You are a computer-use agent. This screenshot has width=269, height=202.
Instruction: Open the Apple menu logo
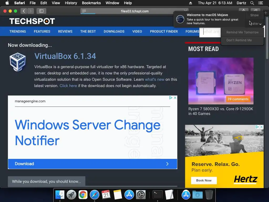7,3
